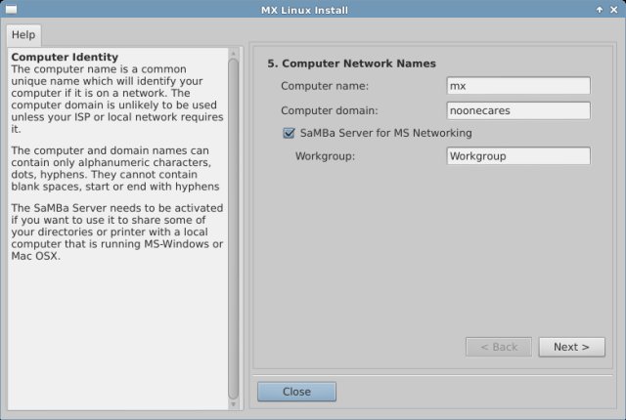Open the window menu icon in title bar

pos(11,9)
